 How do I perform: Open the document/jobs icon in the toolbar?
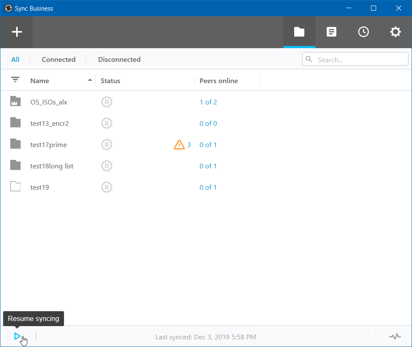331,32
